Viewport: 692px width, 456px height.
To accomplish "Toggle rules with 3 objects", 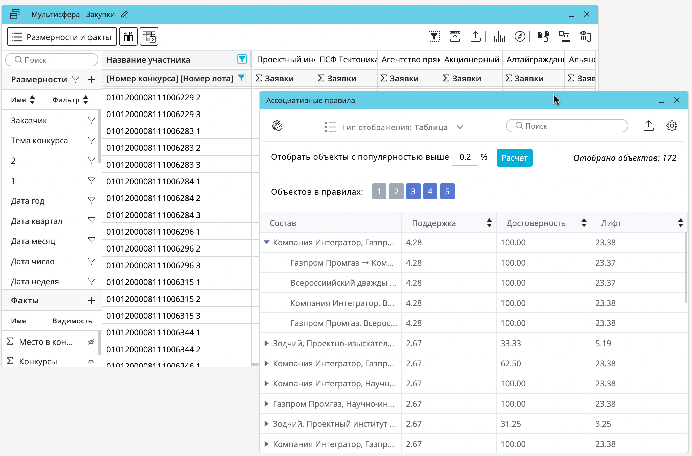I will click(x=413, y=191).
